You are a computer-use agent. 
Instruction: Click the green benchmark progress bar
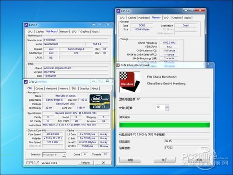click(x=164, y=125)
